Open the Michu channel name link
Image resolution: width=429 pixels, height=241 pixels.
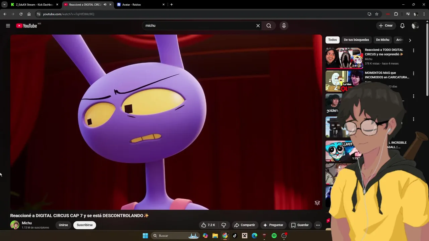27,223
